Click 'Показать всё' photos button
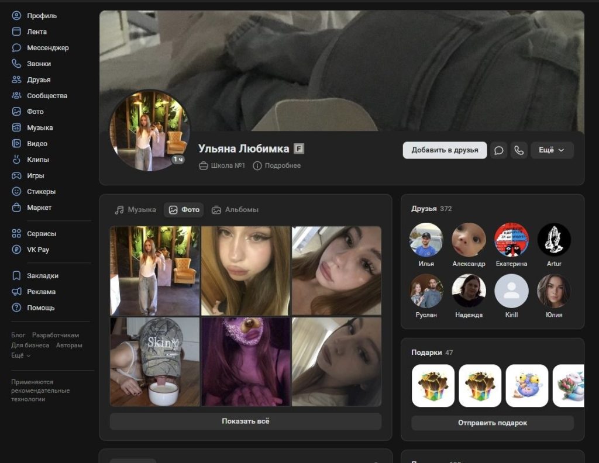The image size is (599, 463). [245, 421]
